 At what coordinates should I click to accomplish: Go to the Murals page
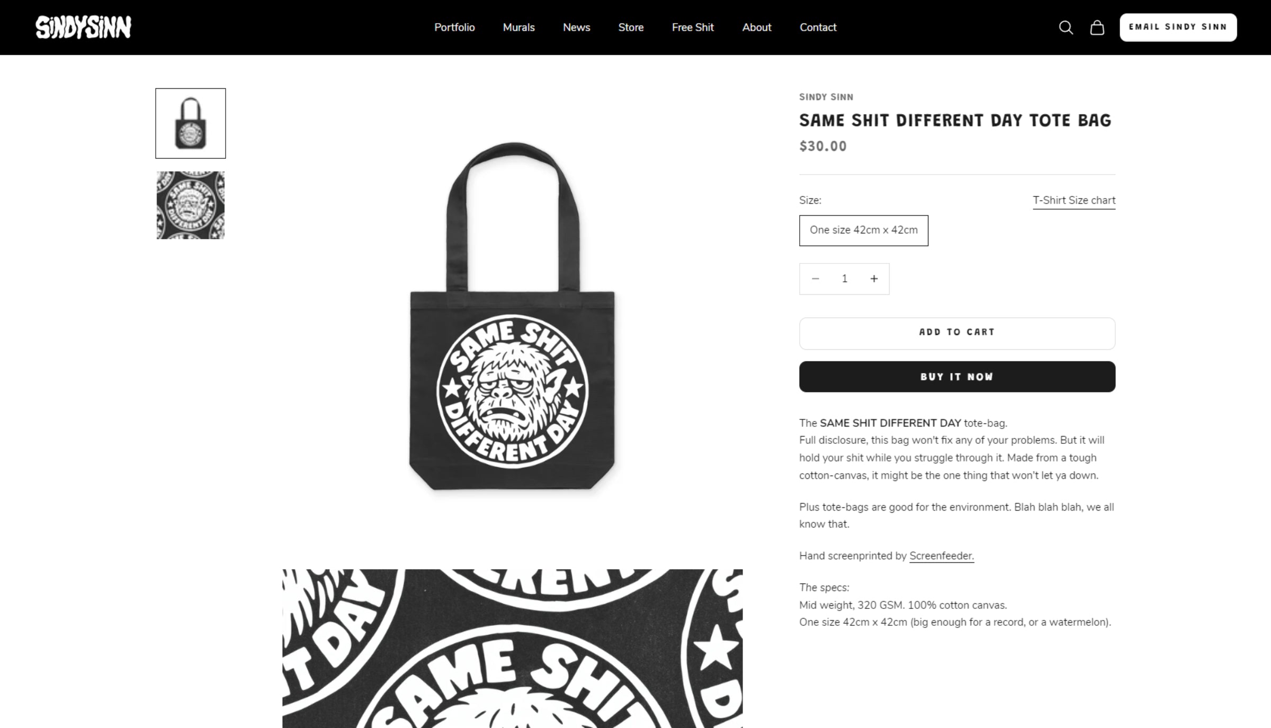click(518, 28)
